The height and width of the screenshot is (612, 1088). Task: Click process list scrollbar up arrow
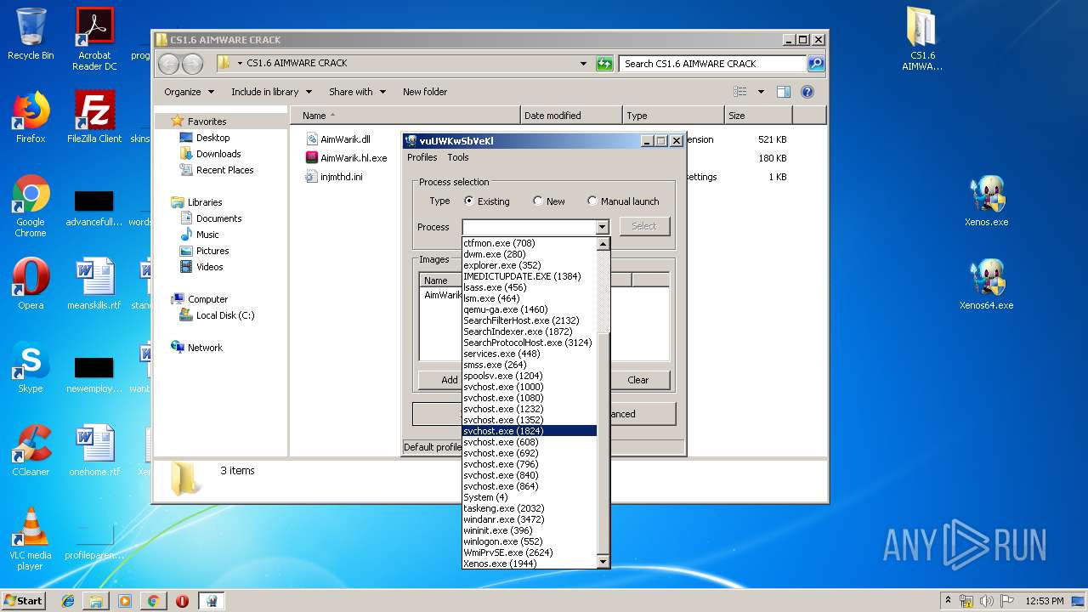pos(603,244)
